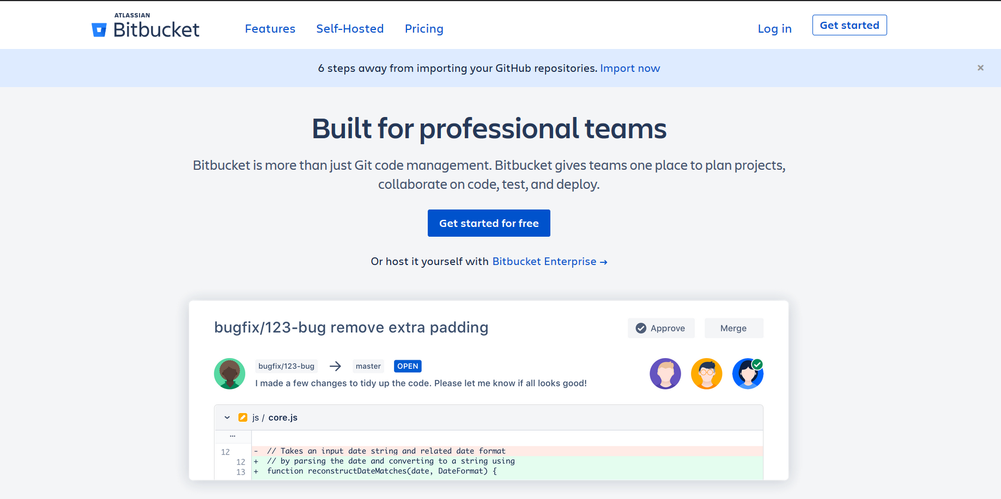Viewport: 1001px width, 499px height.
Task: Click the Get started button in header
Action: [x=850, y=25]
